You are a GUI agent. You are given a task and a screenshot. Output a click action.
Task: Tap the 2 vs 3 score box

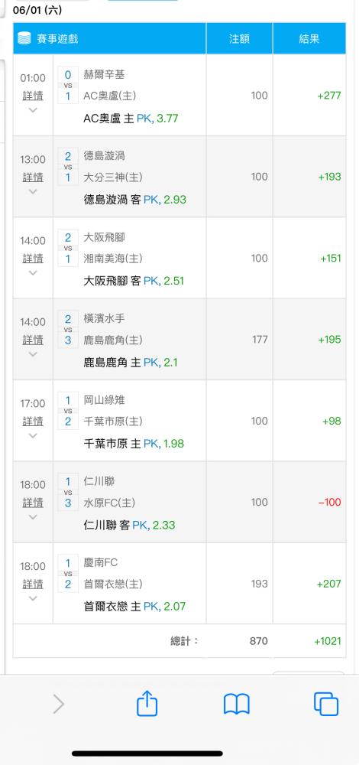[68, 329]
